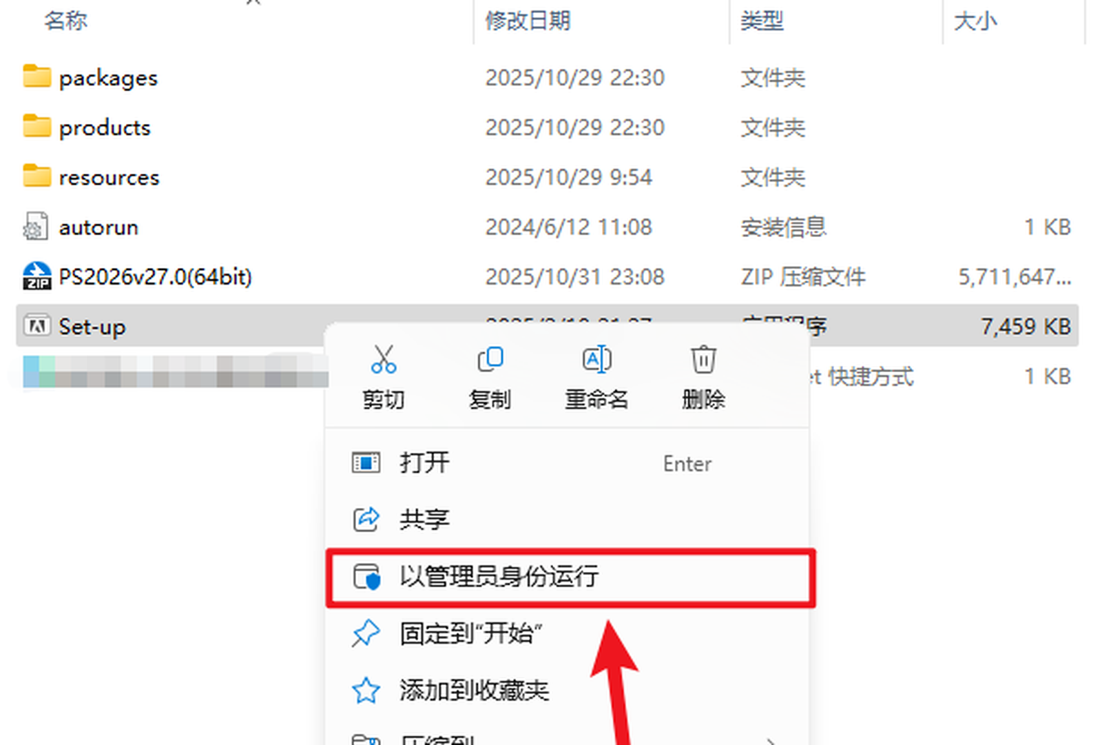Click the autorun setup info file icon
This screenshot has height=745, width=1102.
pos(36,226)
